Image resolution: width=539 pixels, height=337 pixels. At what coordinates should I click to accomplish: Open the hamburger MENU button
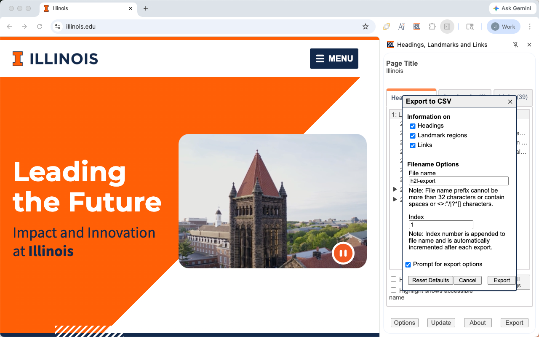coord(334,59)
